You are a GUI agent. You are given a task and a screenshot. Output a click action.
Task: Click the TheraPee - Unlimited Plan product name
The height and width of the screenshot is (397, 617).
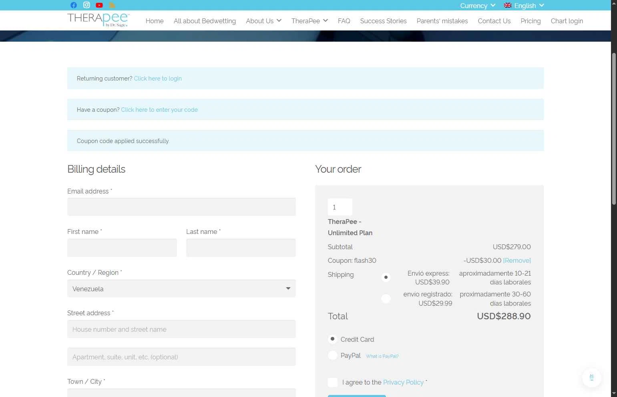(350, 227)
